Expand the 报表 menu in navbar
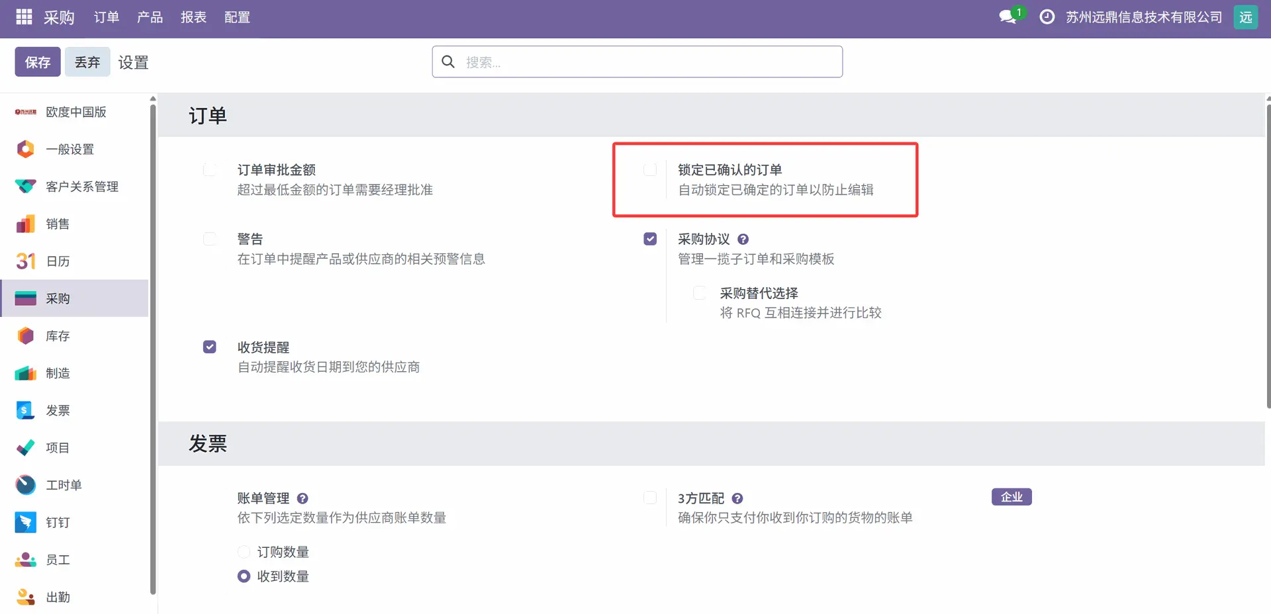Viewport: 1271px width, 614px height. pyautogui.click(x=193, y=17)
